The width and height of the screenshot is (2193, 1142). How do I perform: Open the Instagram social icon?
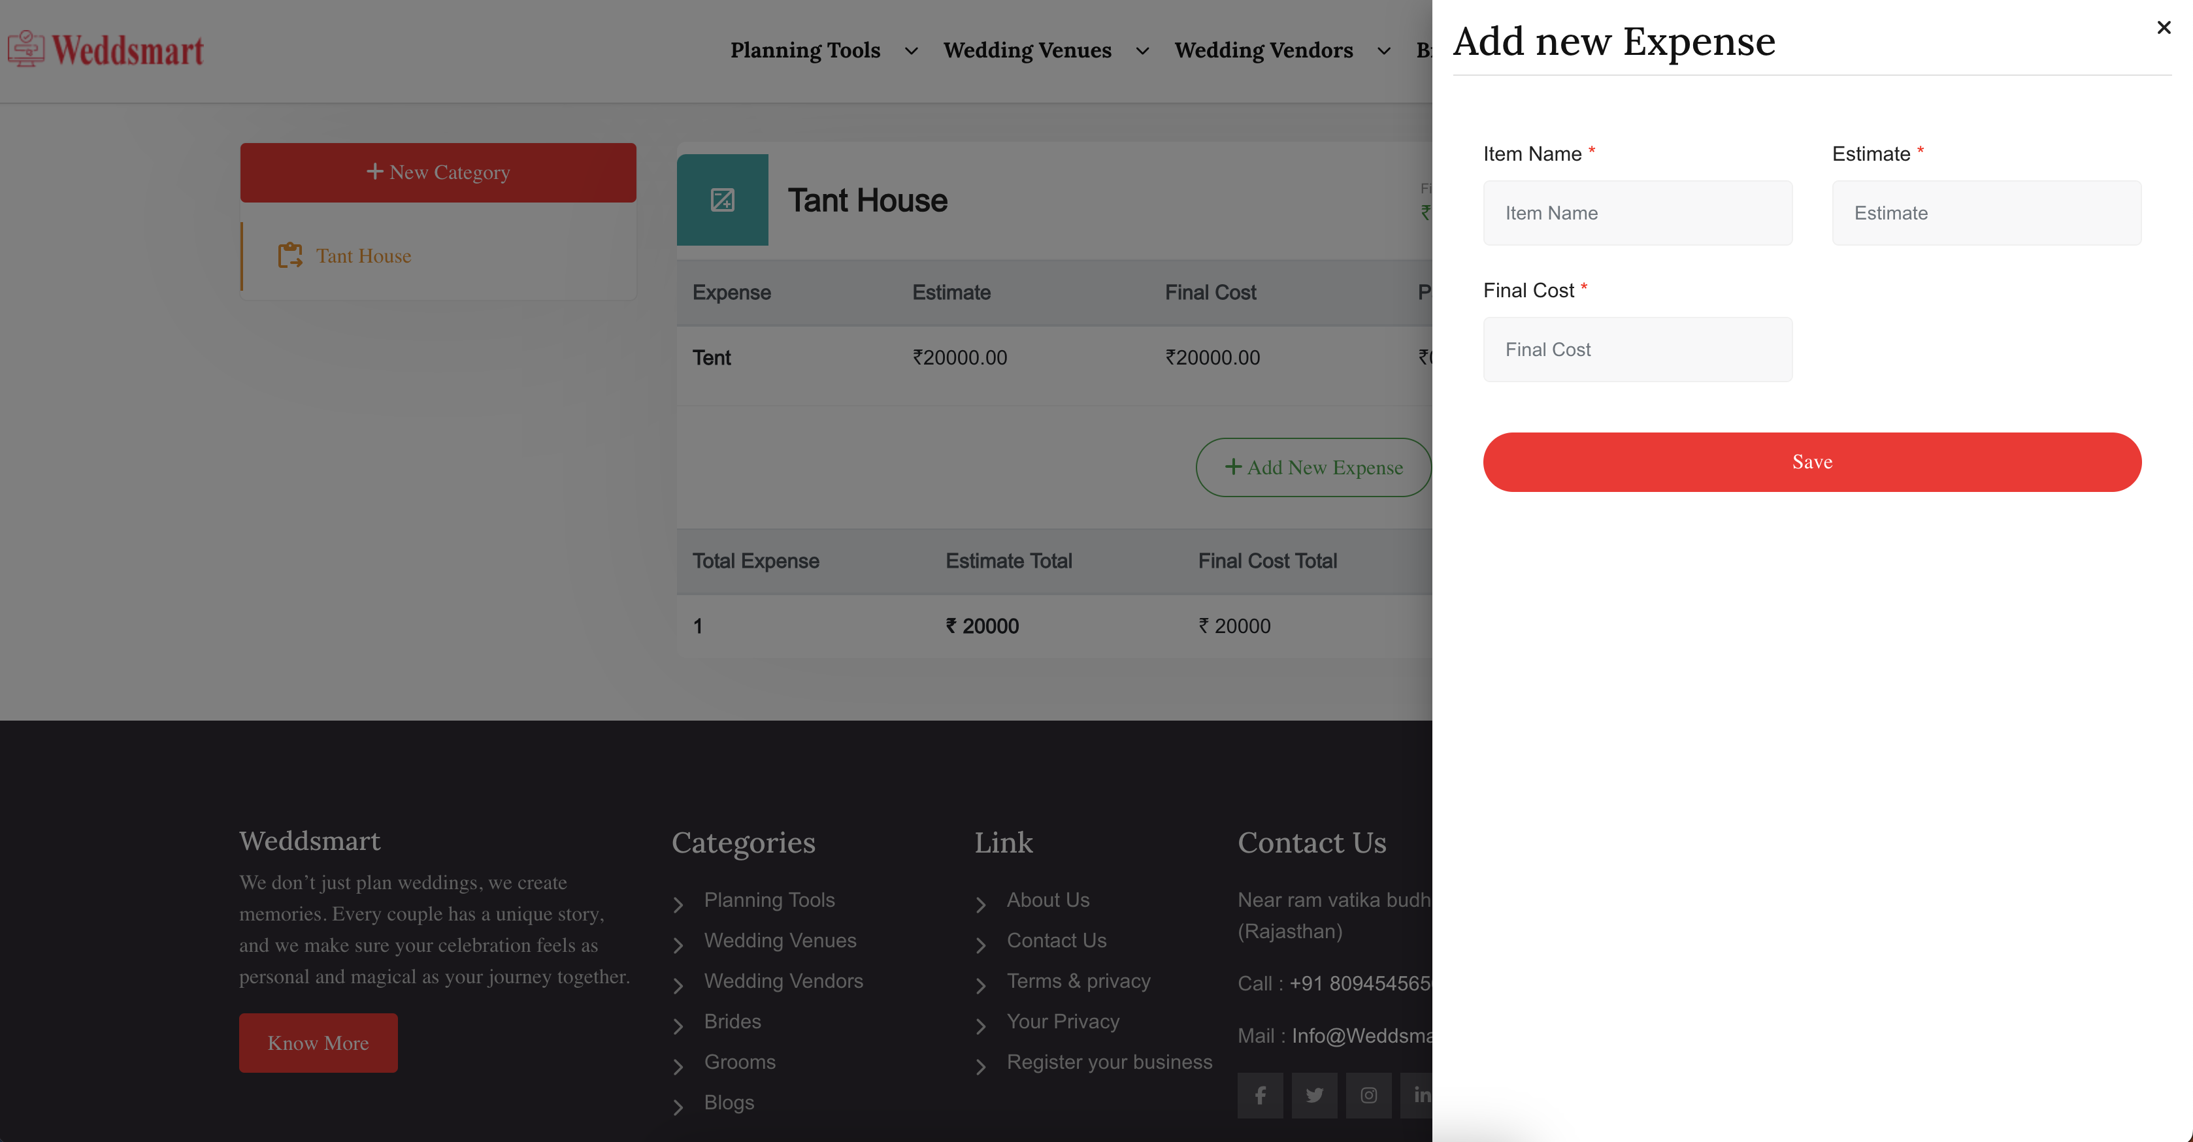(1368, 1095)
